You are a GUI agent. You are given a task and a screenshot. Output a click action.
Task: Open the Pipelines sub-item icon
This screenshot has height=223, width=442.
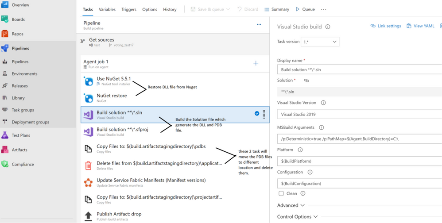5,62
